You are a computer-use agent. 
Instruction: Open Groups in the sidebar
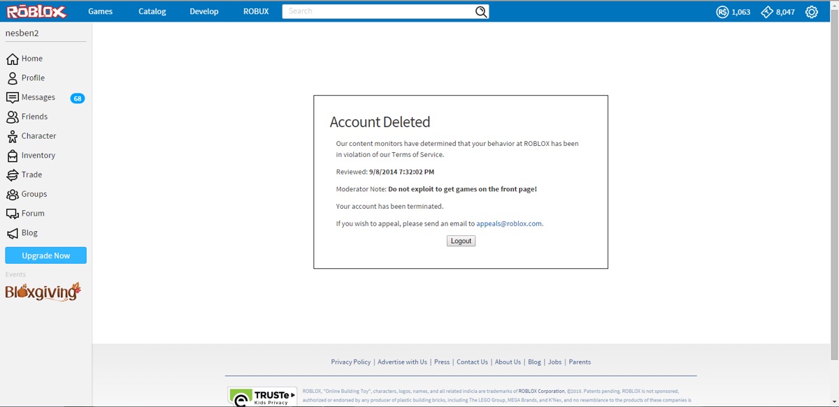pyautogui.click(x=34, y=194)
